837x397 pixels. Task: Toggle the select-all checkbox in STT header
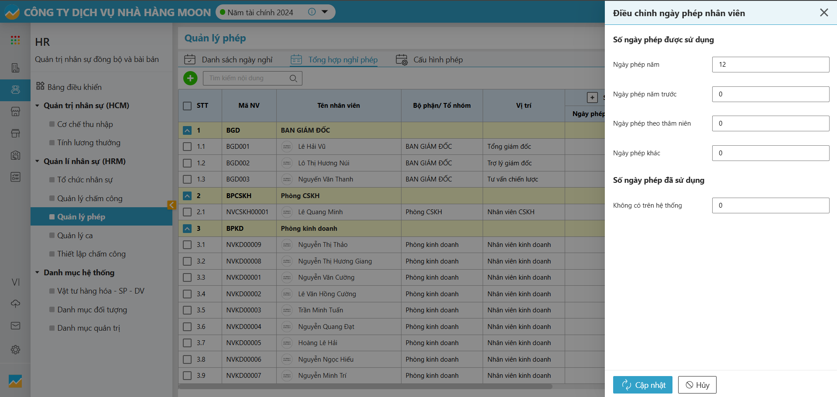(x=187, y=106)
